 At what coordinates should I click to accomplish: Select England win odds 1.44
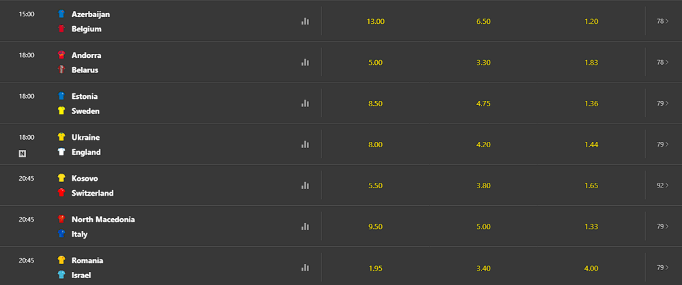pyautogui.click(x=591, y=144)
